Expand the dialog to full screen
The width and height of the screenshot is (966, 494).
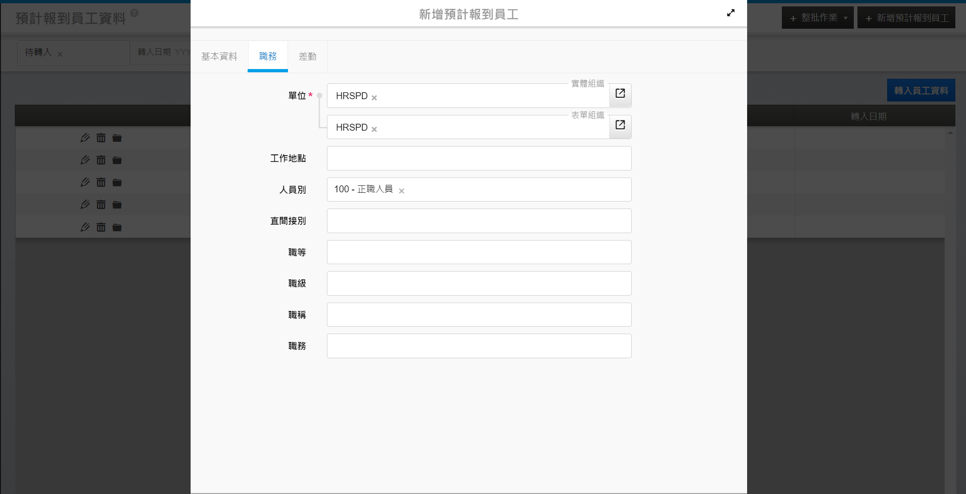pos(730,13)
